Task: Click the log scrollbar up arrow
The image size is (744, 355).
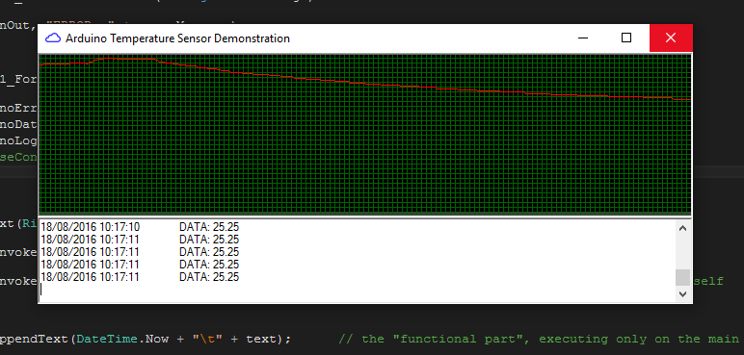Action: coord(682,228)
